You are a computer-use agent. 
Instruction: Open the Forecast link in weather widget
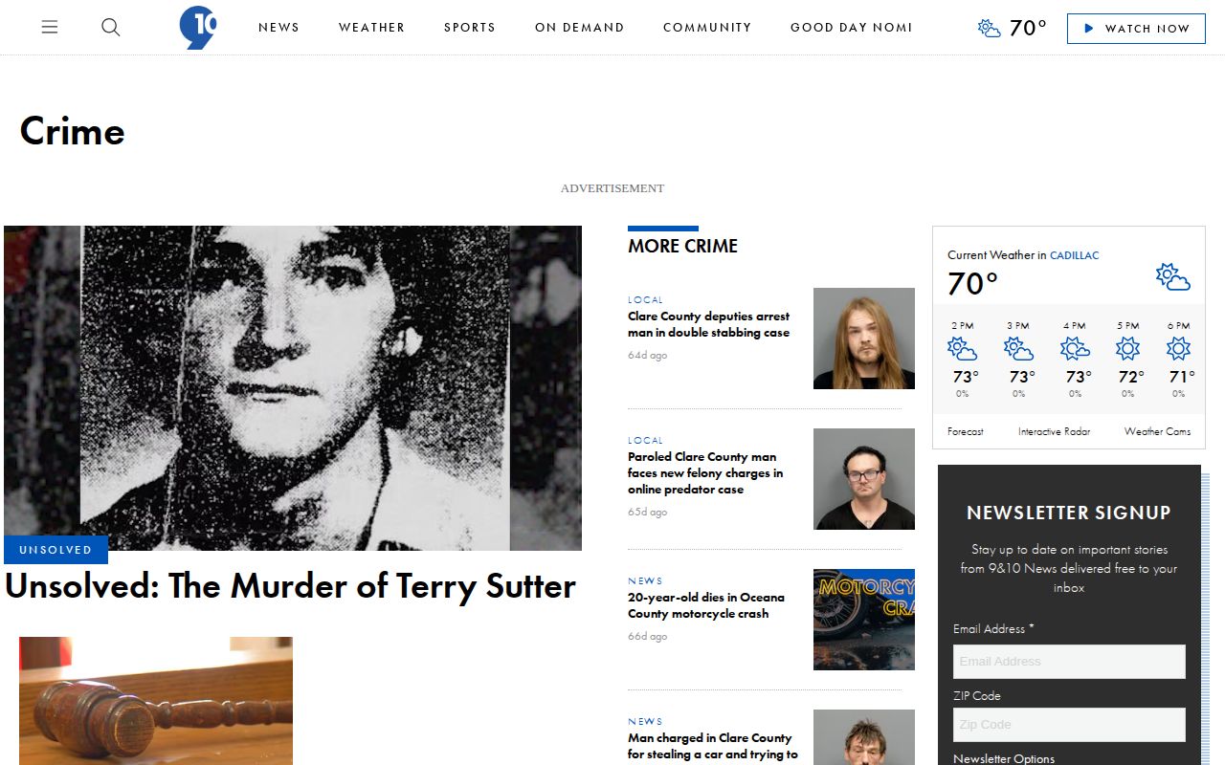pyautogui.click(x=966, y=431)
